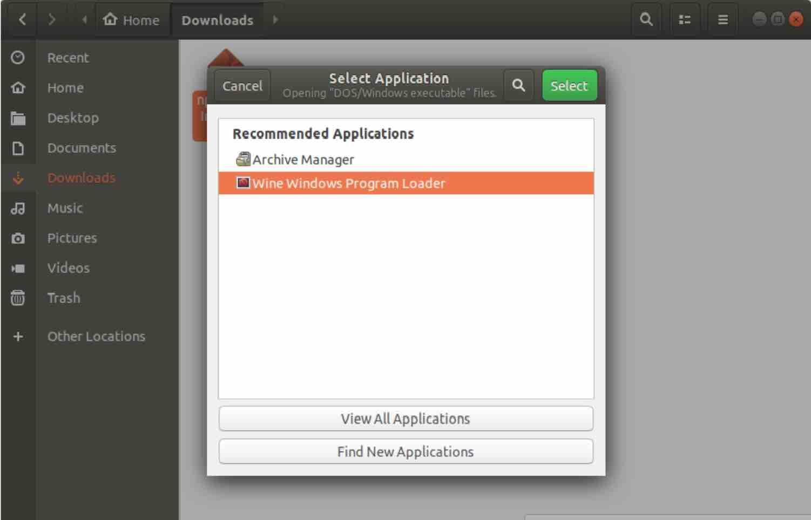Viewport: 811px width, 520px height.
Task: Toggle the list view icon
Action: click(x=685, y=20)
